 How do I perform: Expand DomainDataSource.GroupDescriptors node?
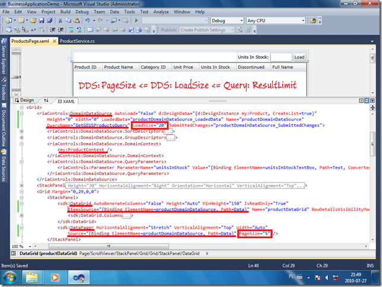tap(22, 138)
